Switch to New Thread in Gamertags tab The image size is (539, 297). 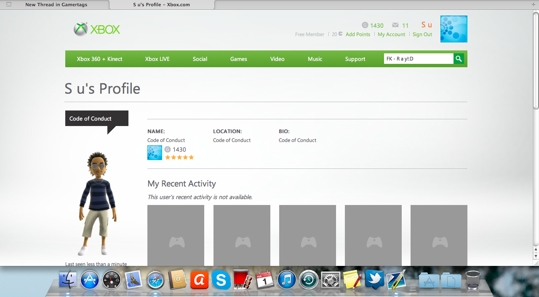[x=56, y=5]
